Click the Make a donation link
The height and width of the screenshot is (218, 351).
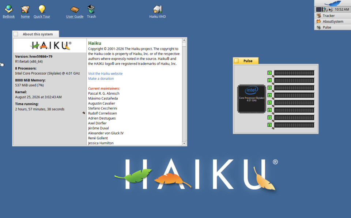(x=101, y=78)
